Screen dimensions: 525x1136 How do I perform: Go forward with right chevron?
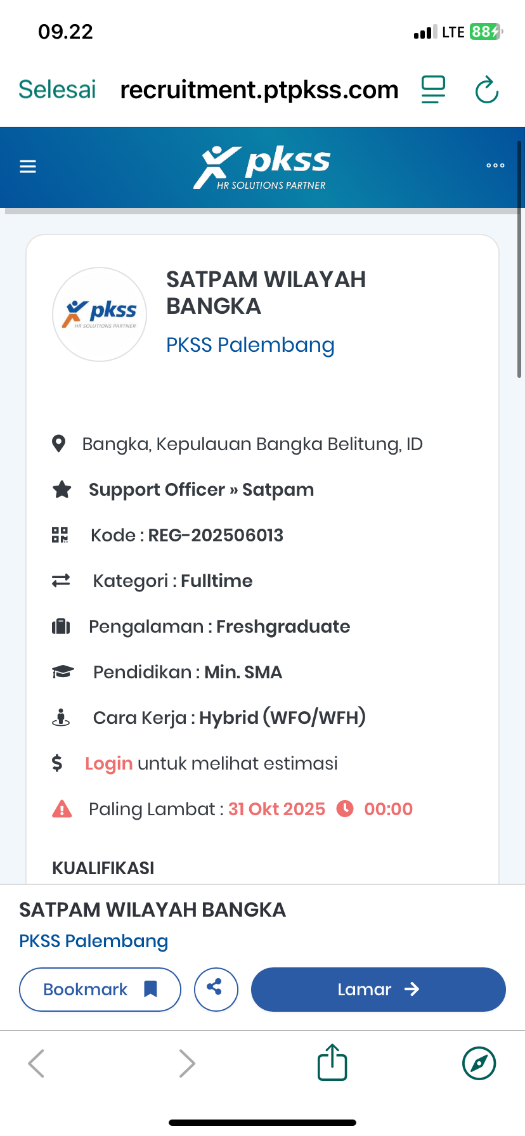point(187,1063)
